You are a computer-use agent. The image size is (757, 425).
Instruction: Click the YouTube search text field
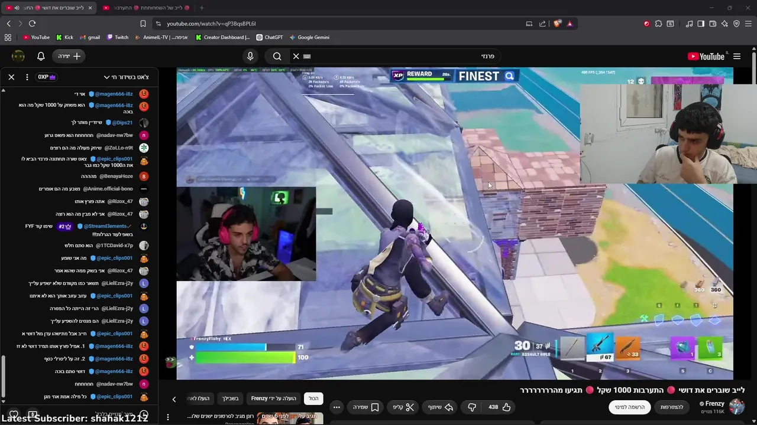point(402,56)
